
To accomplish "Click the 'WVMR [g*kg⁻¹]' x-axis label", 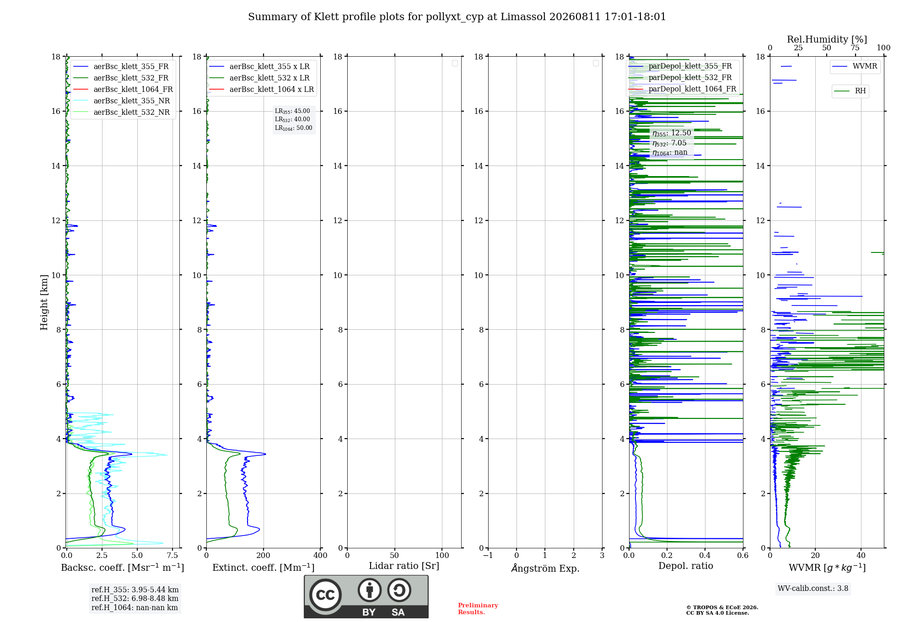I will click(827, 568).
